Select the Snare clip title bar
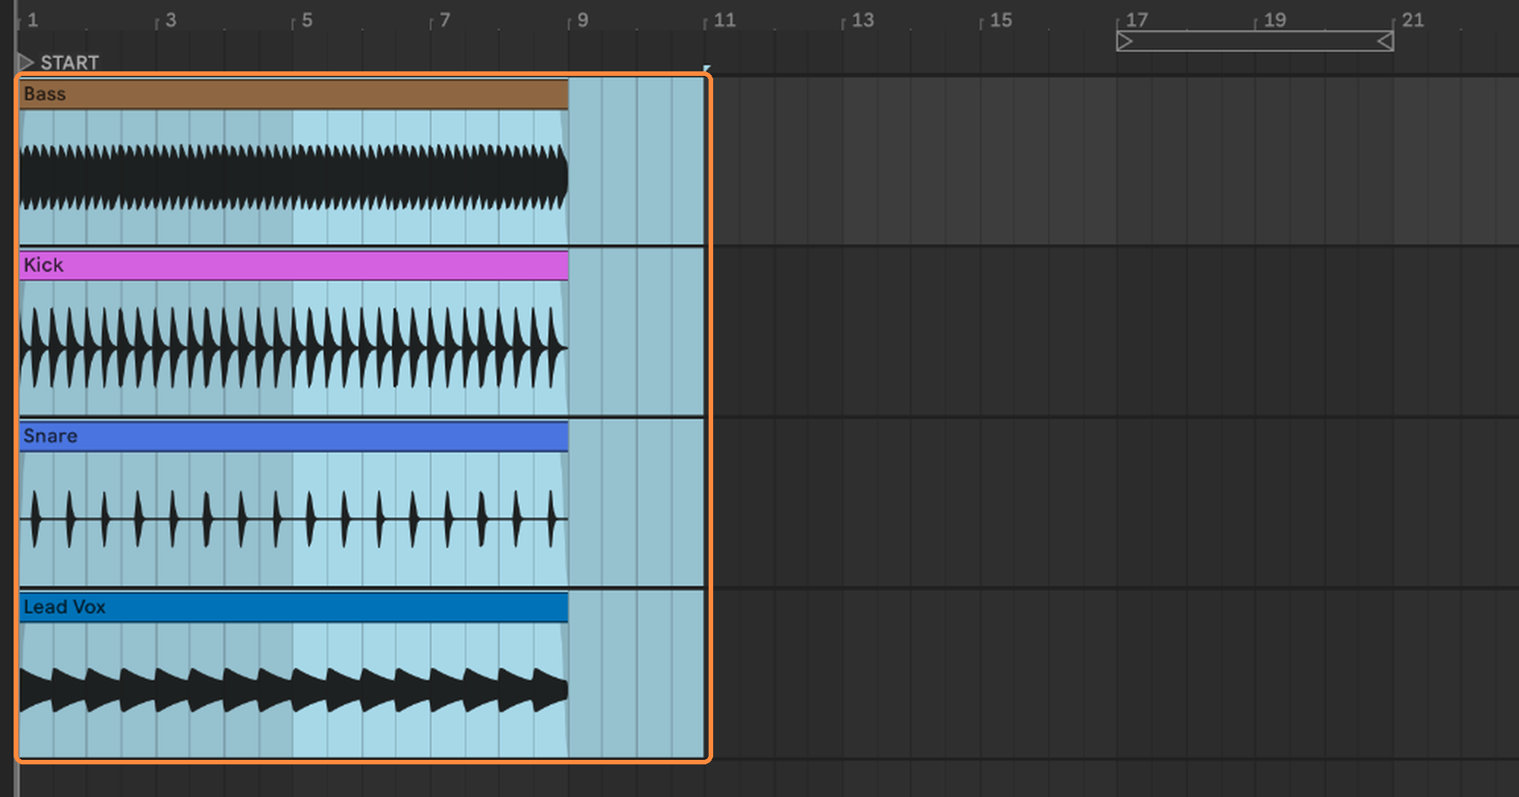The height and width of the screenshot is (797, 1519). [x=293, y=436]
